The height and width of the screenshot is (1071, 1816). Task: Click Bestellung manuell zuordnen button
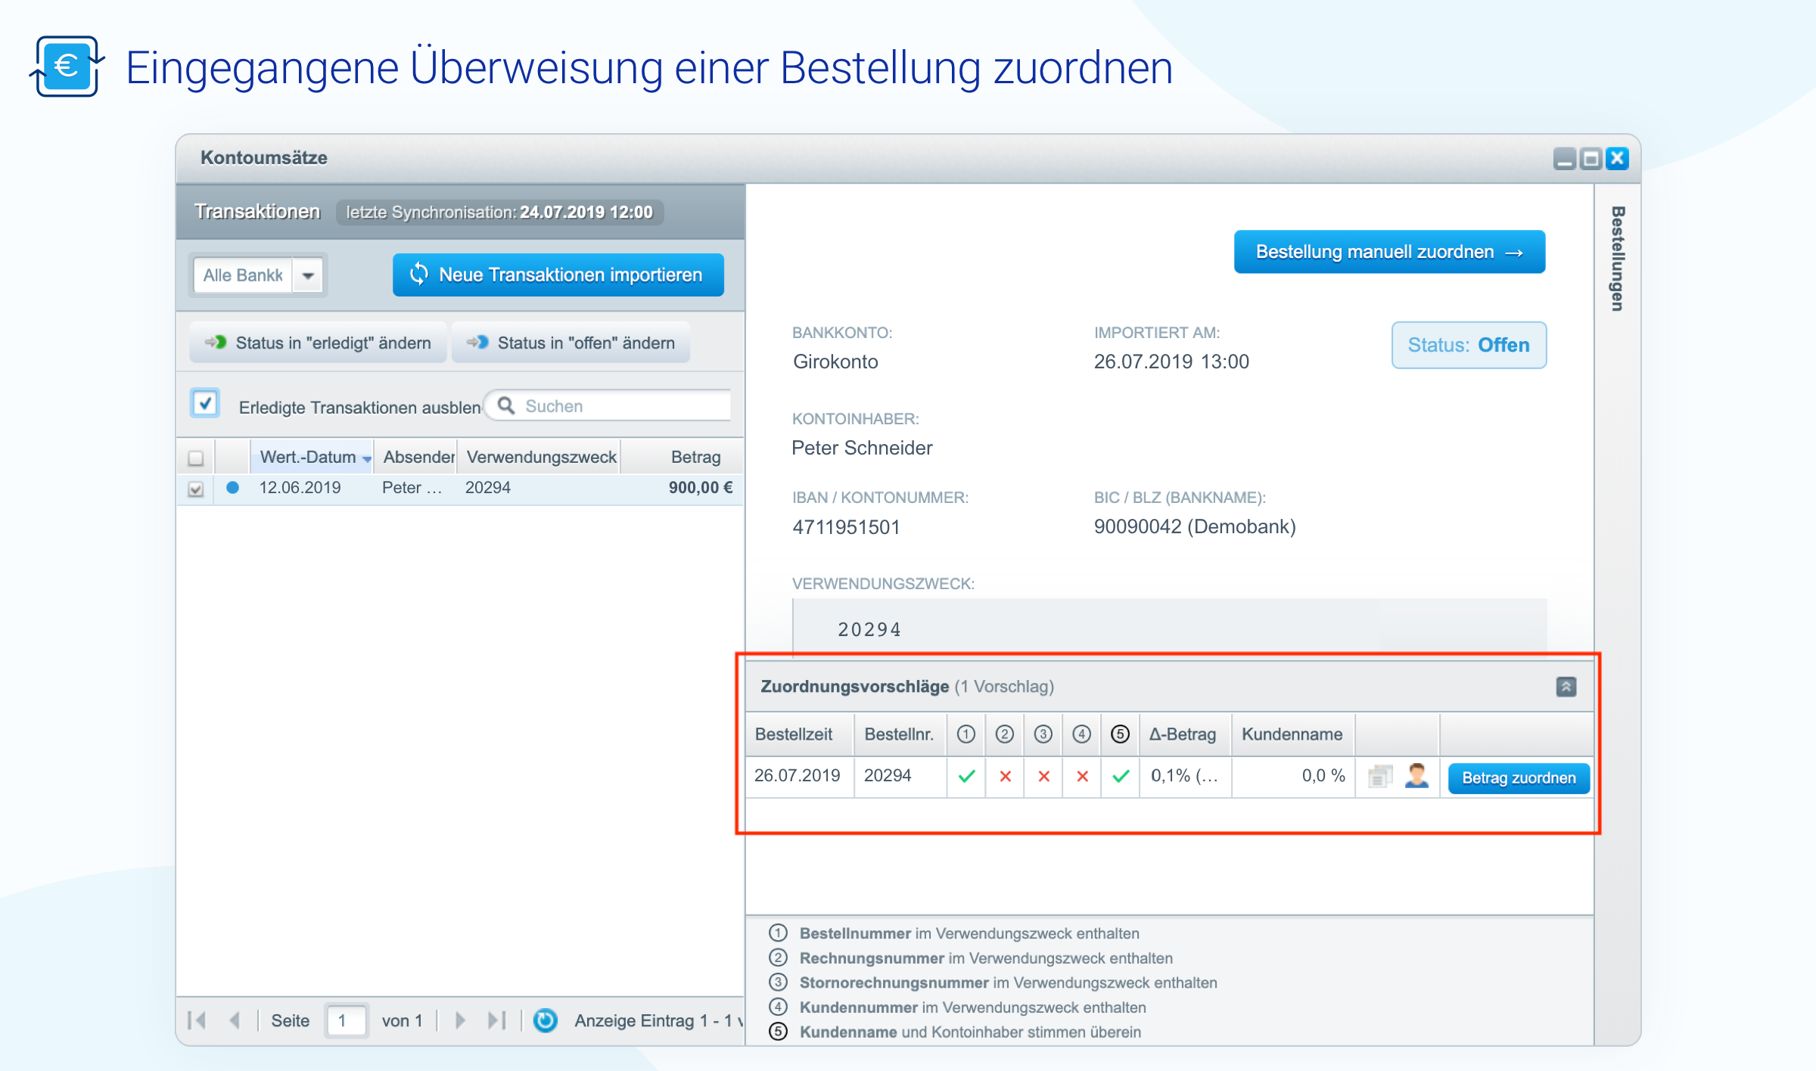tap(1389, 252)
